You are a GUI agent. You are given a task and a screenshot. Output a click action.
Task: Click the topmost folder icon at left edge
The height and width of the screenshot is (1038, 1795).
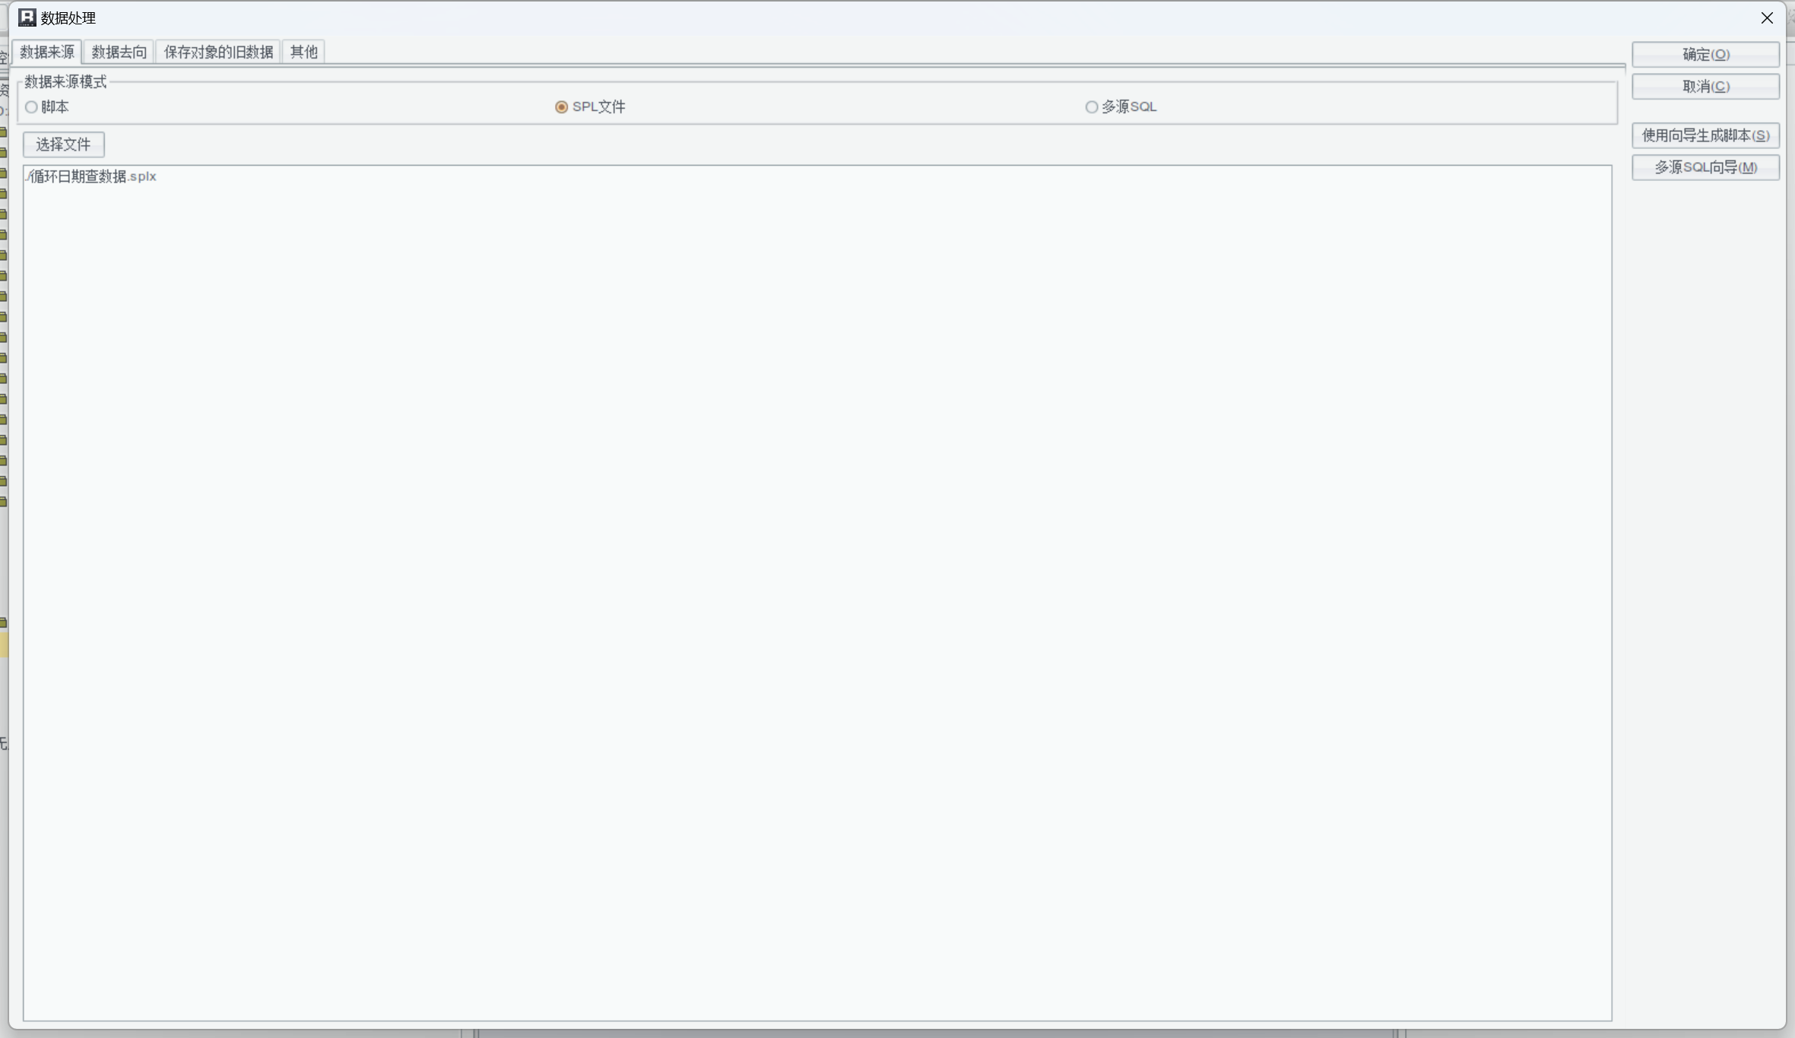[4, 132]
